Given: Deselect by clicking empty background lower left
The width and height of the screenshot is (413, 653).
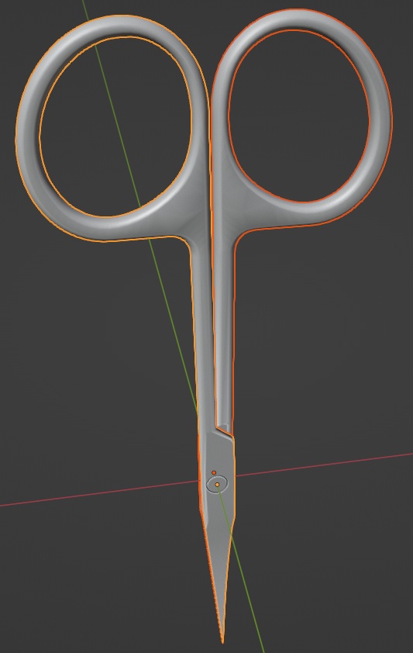Looking at the screenshot, I should pos(83,583).
